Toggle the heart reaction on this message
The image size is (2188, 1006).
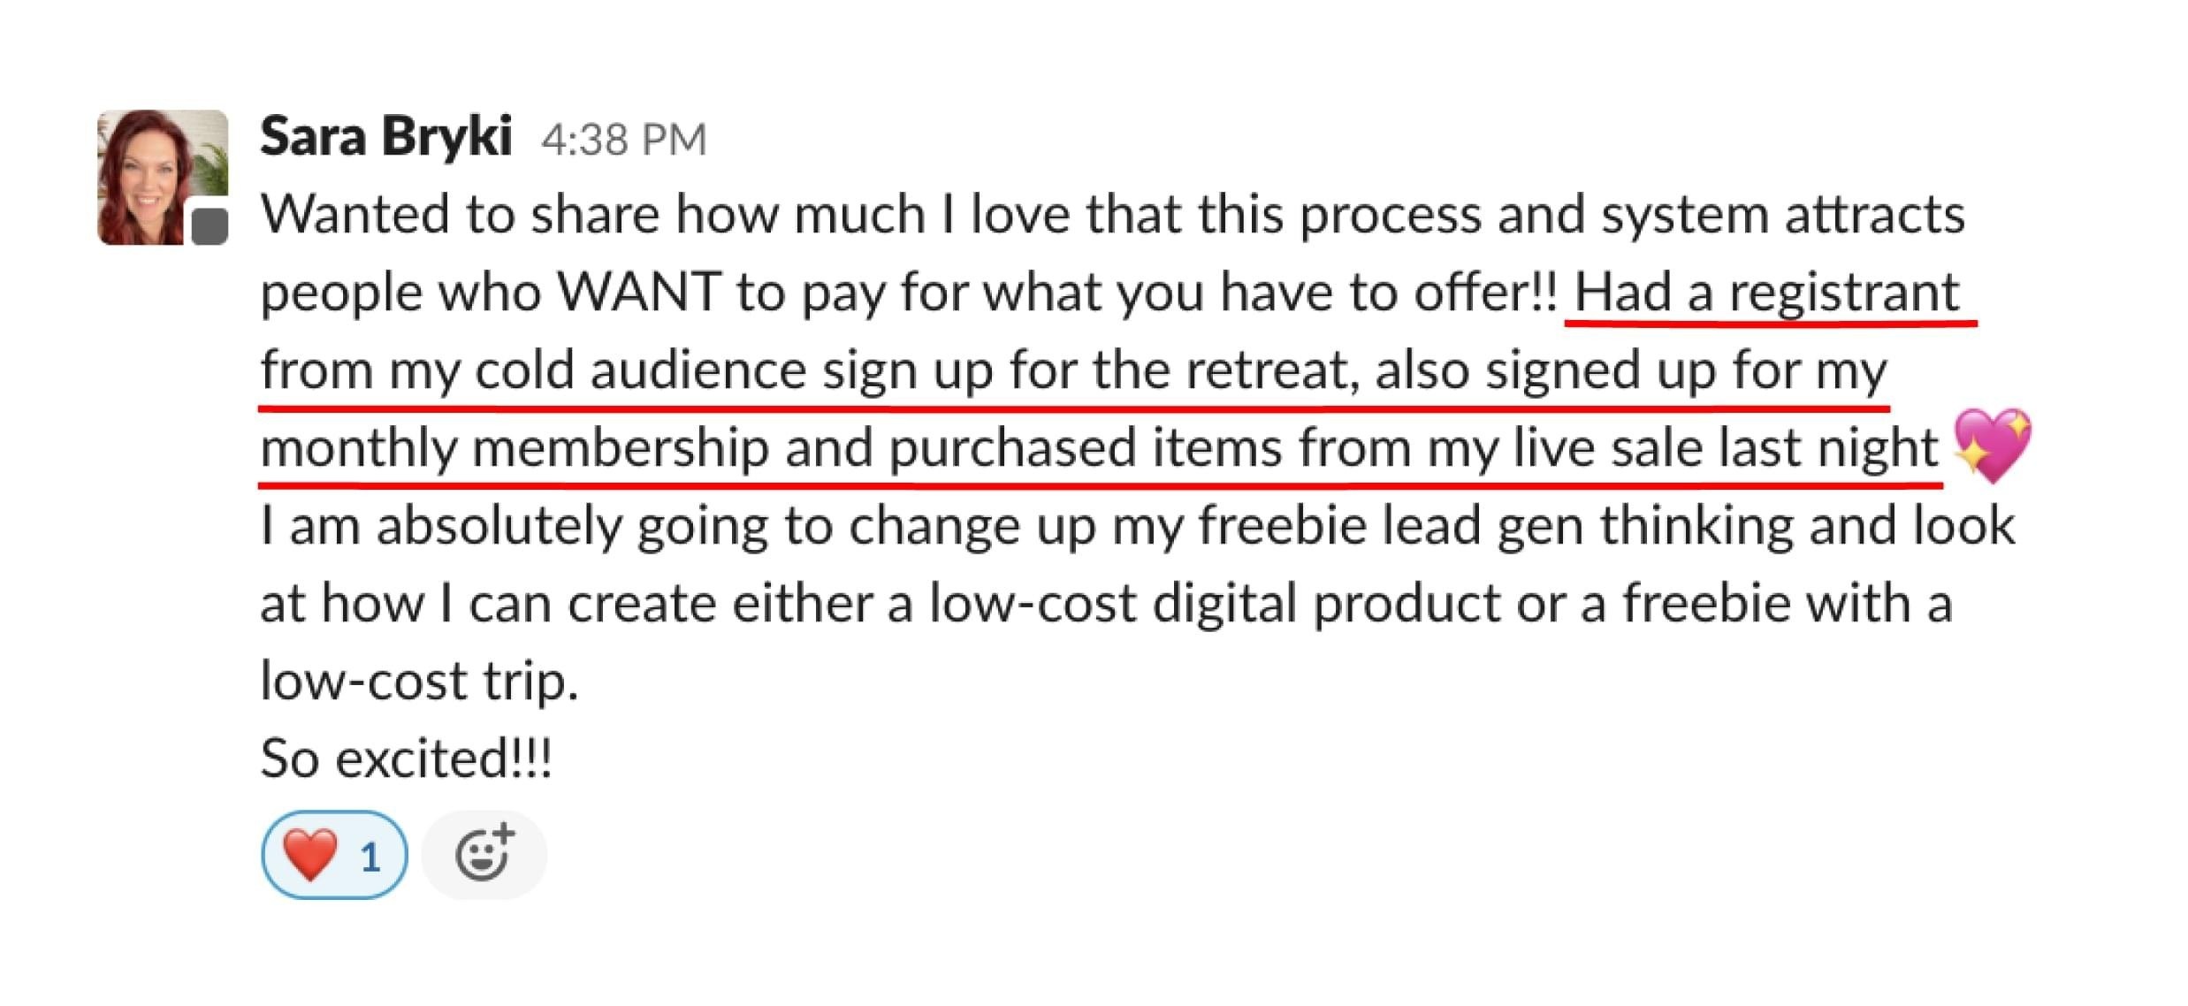334,855
